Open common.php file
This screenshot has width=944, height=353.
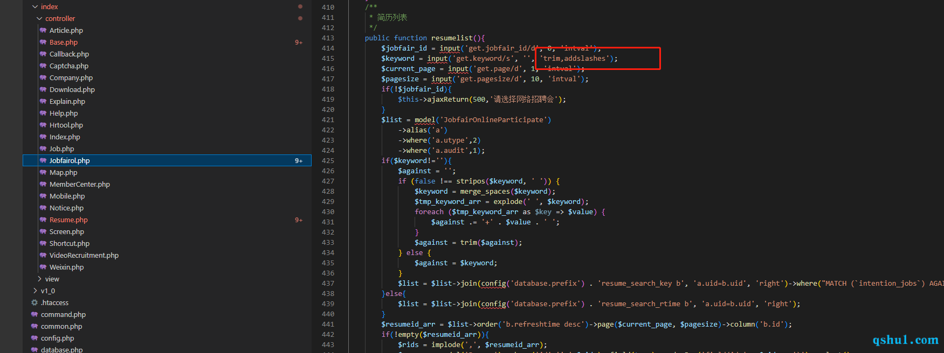tap(61, 326)
